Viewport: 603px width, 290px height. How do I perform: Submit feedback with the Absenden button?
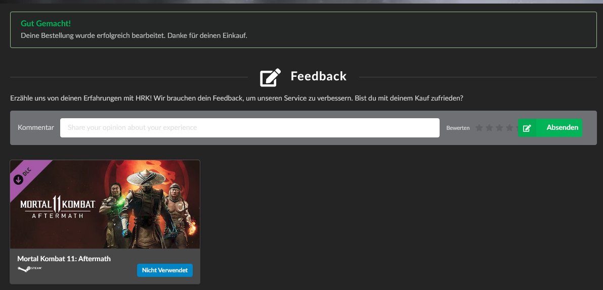[x=550, y=127]
